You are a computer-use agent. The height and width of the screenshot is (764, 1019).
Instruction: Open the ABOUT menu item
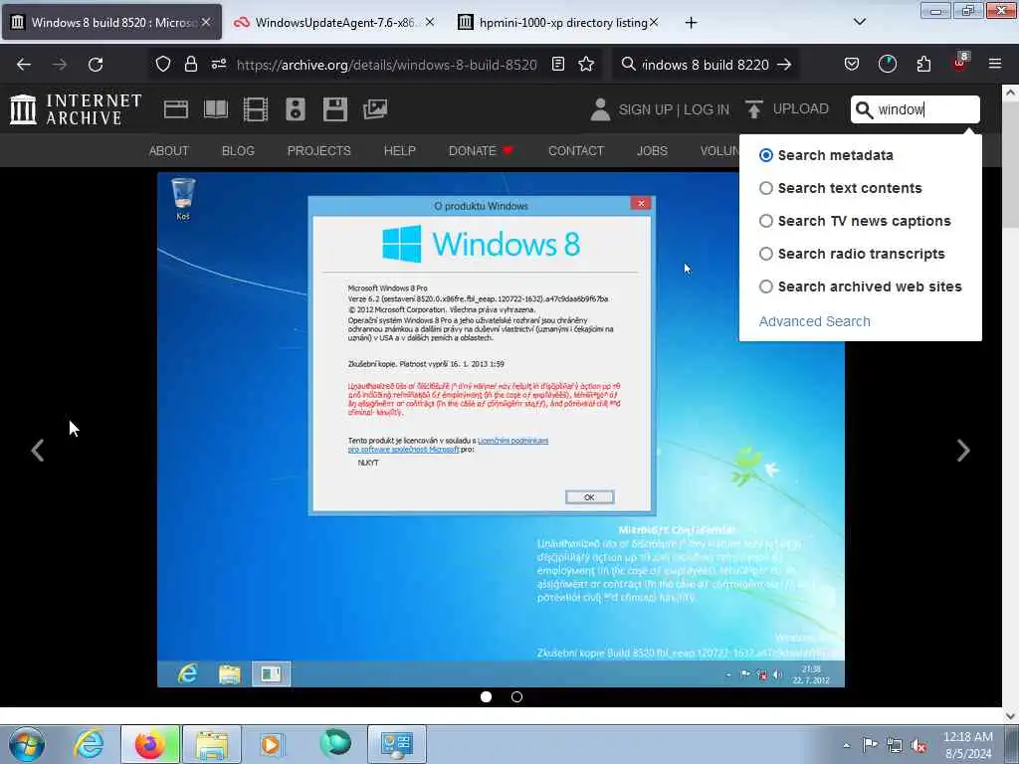(x=169, y=151)
